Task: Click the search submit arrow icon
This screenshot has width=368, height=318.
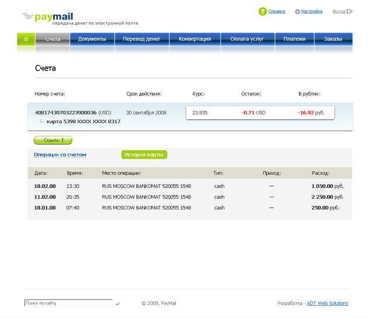Action: (117, 303)
